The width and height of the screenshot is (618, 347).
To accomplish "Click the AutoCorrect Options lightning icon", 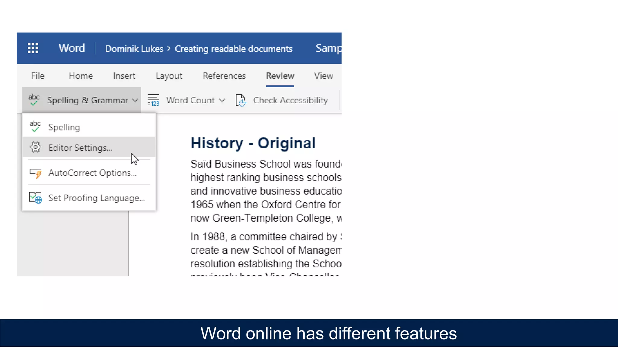I will click(36, 173).
